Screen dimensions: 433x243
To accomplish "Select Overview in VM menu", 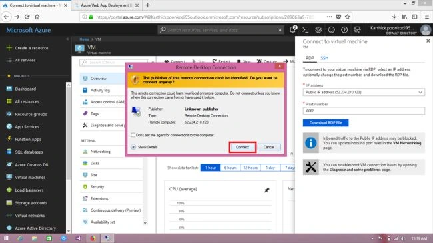I will (x=103, y=79).
